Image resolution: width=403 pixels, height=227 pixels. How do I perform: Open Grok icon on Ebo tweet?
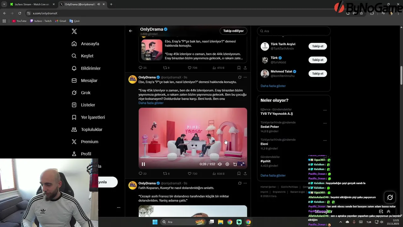pyautogui.click(x=240, y=77)
